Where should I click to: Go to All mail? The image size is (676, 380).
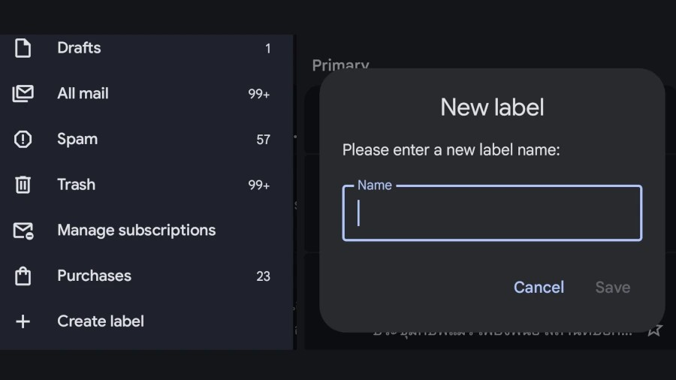tap(83, 94)
